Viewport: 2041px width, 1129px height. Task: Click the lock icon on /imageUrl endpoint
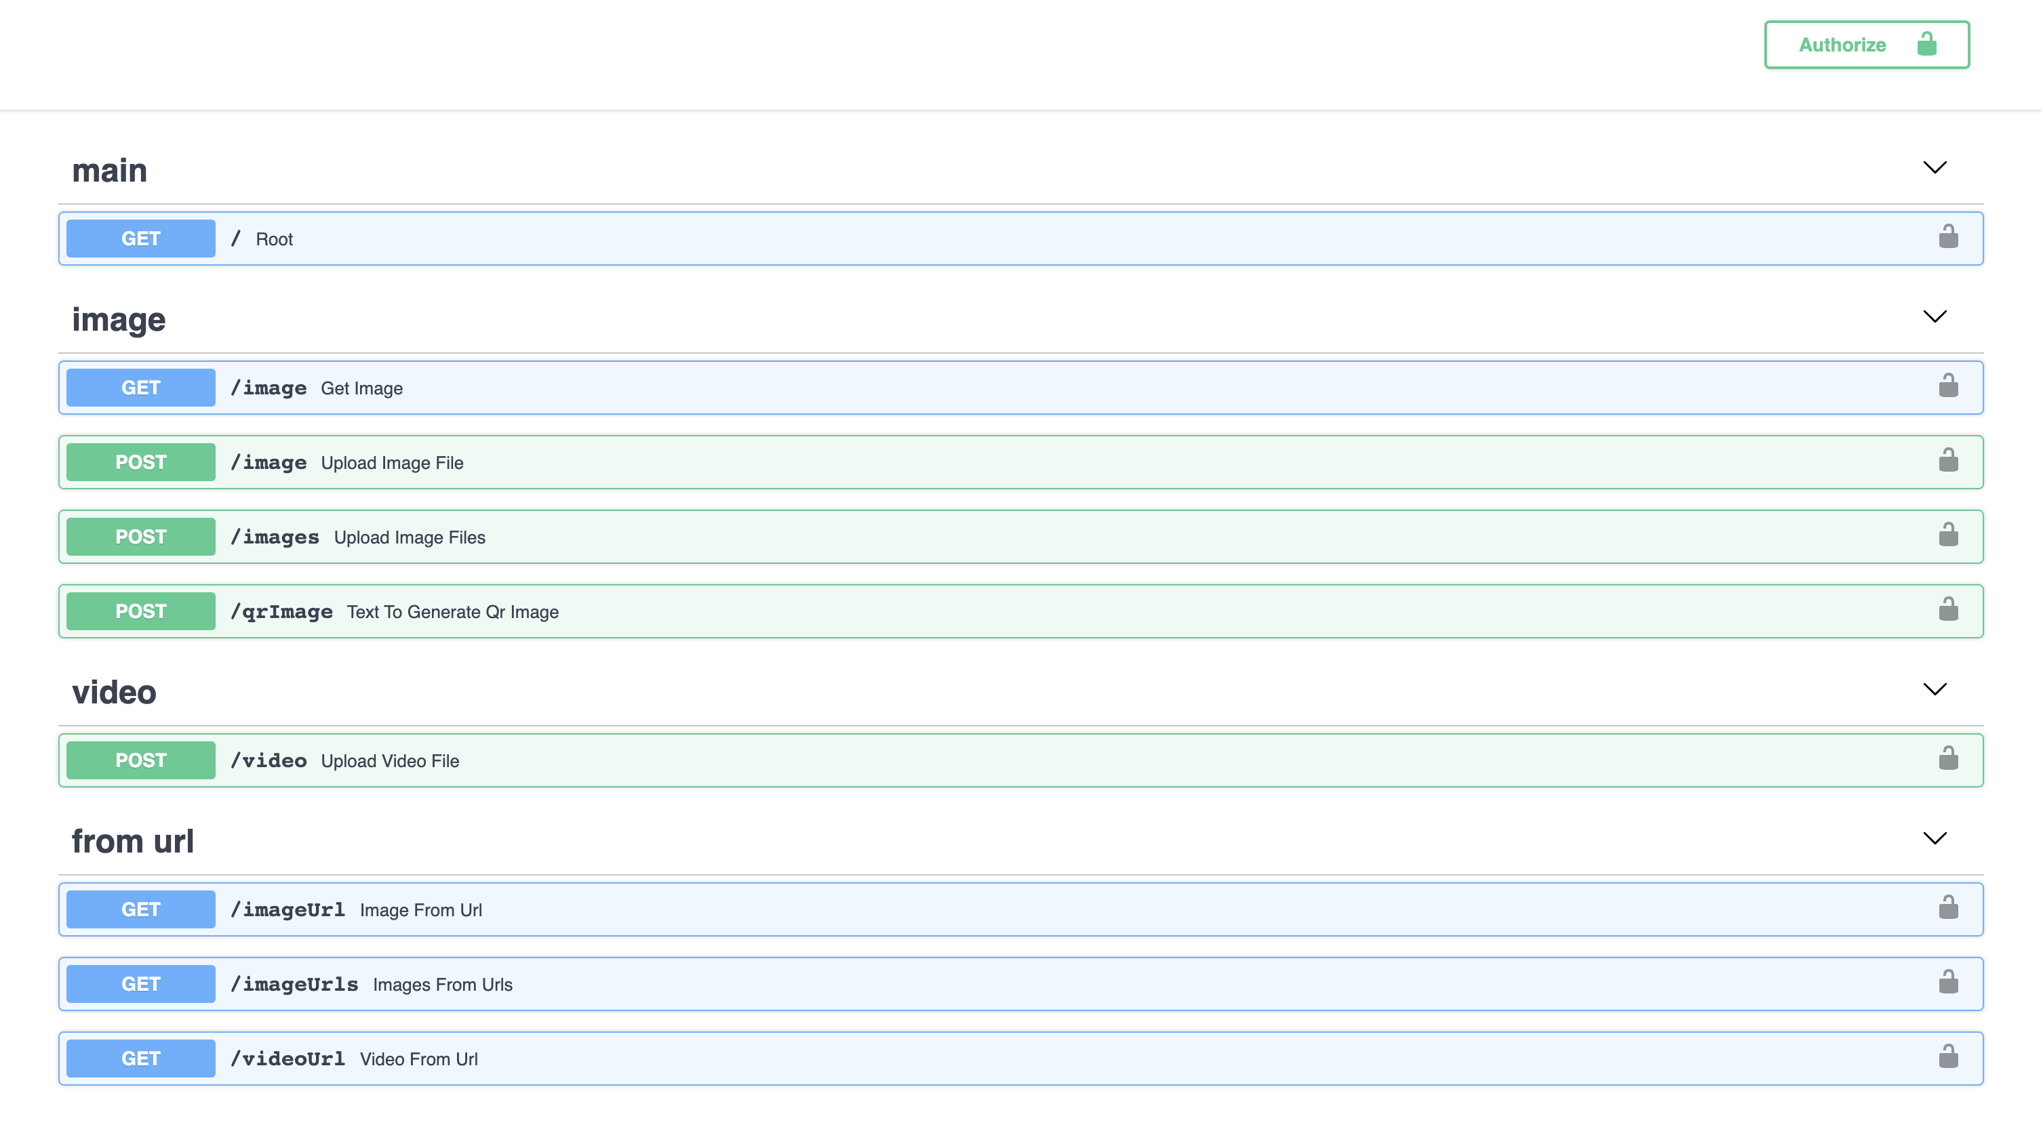1947,908
